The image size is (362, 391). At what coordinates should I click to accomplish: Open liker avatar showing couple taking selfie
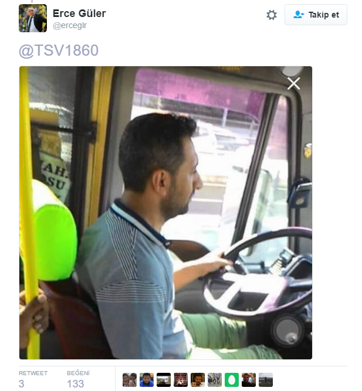(x=130, y=380)
